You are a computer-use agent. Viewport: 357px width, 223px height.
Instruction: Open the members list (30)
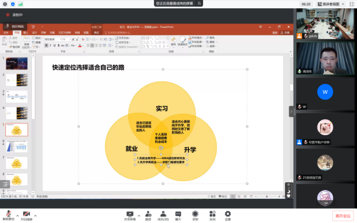(163, 216)
